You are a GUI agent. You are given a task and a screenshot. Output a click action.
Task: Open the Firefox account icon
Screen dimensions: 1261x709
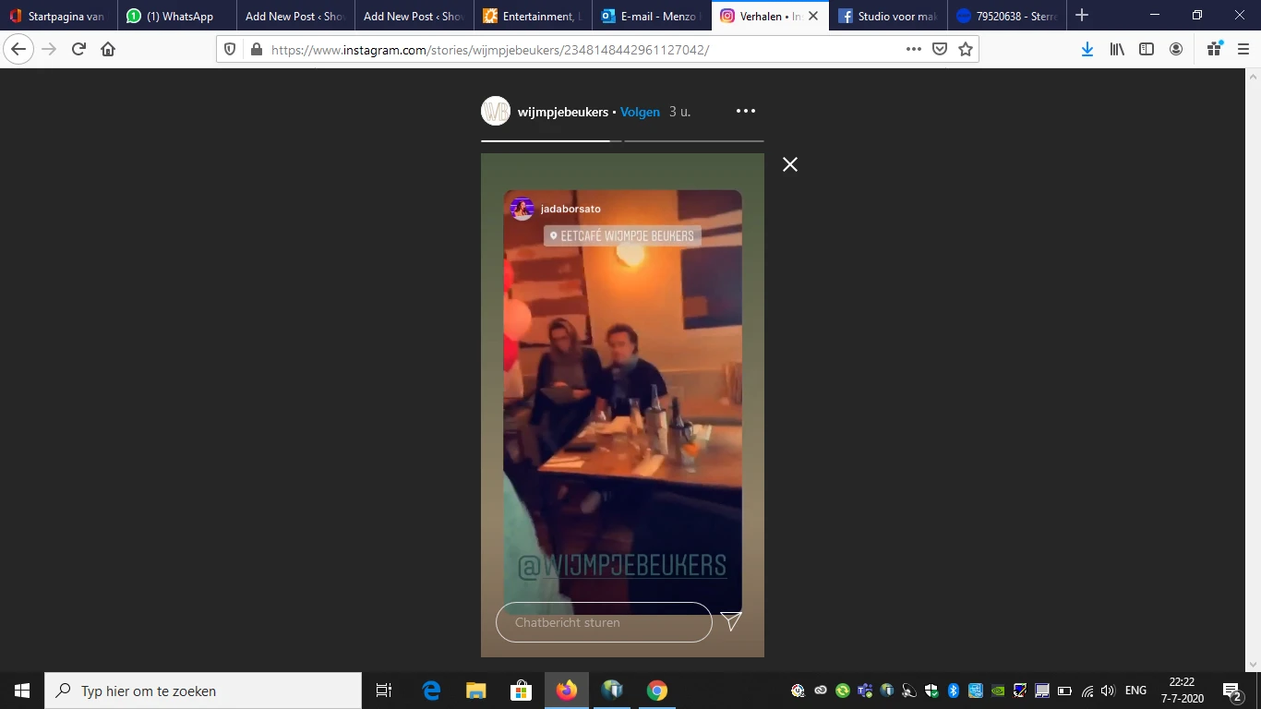point(1176,49)
